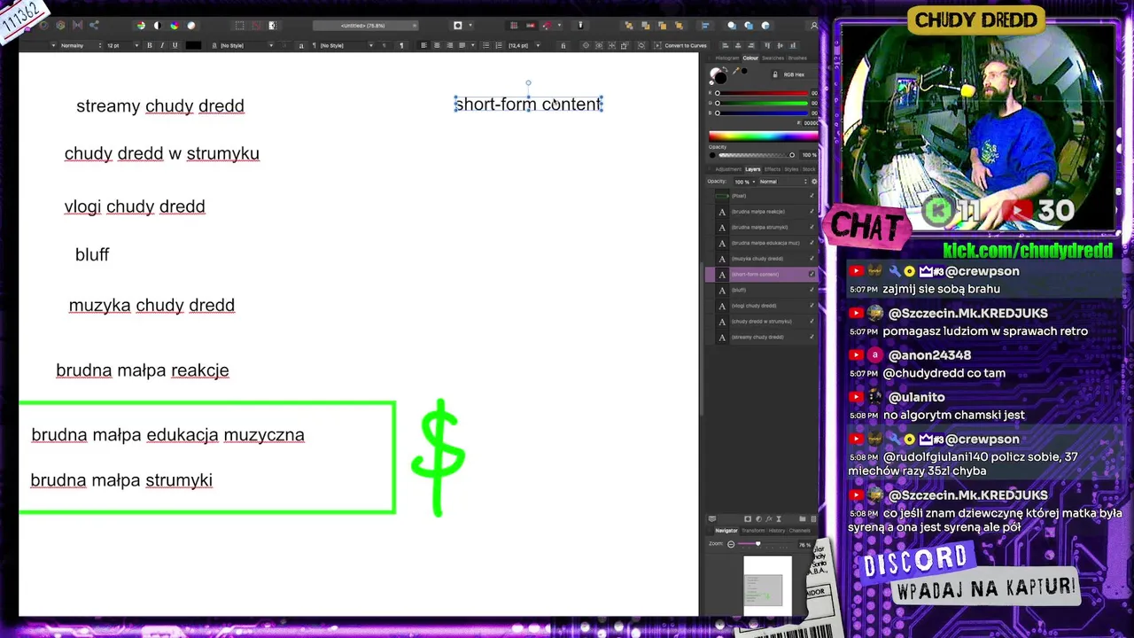Screen dimensions: 1134x638
Task: Click the short-form content text on canvas
Action: 528,105
